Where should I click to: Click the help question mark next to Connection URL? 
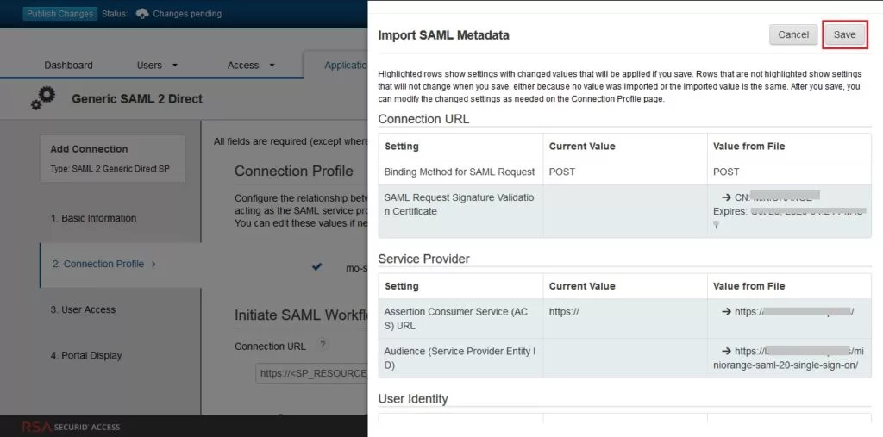[323, 345]
